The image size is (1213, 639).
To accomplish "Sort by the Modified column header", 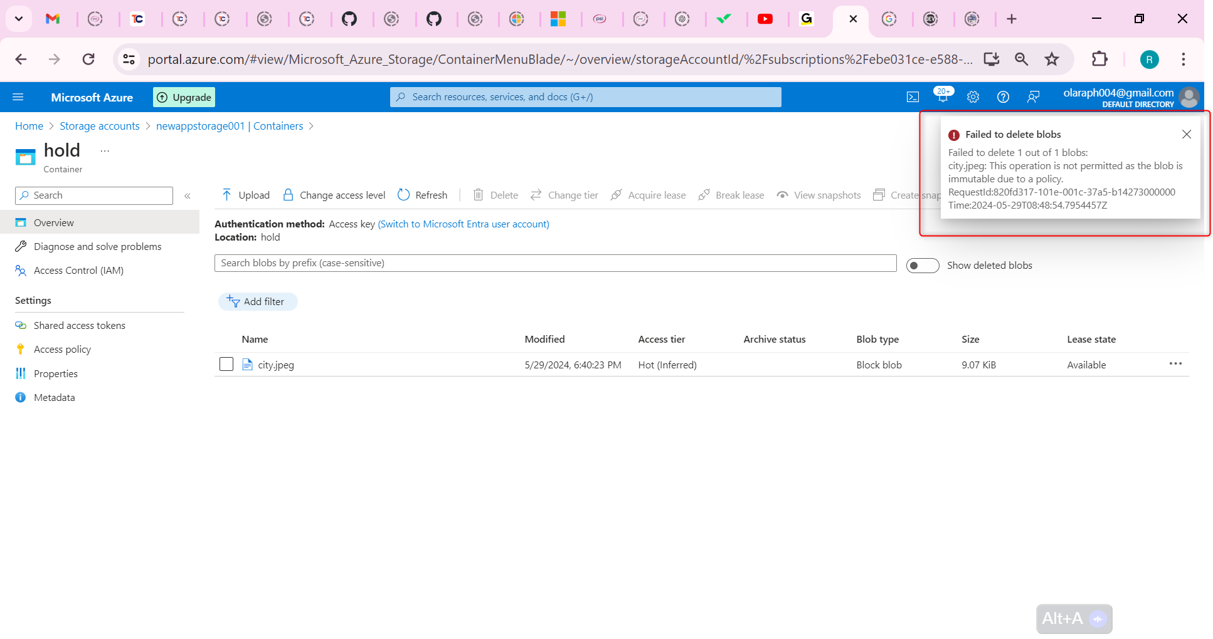I will point(544,339).
